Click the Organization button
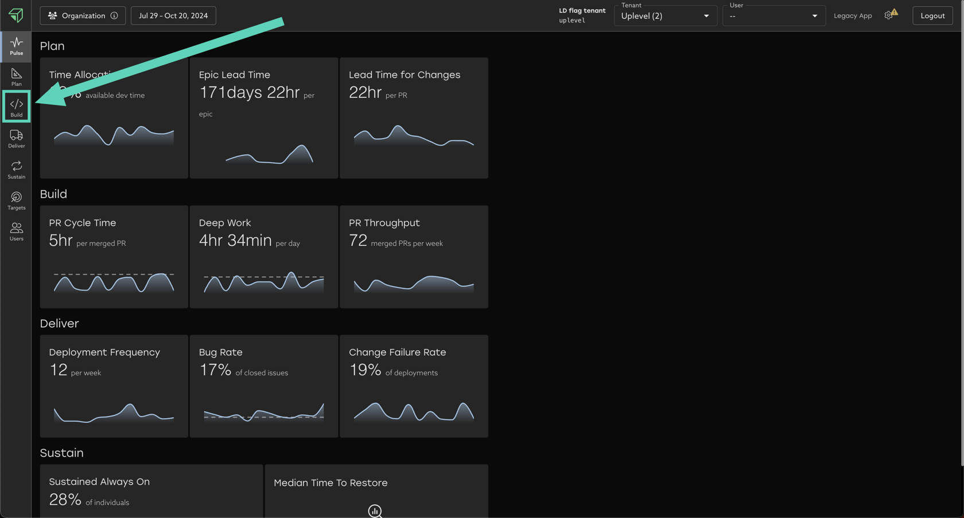The image size is (964, 518). click(x=77, y=15)
